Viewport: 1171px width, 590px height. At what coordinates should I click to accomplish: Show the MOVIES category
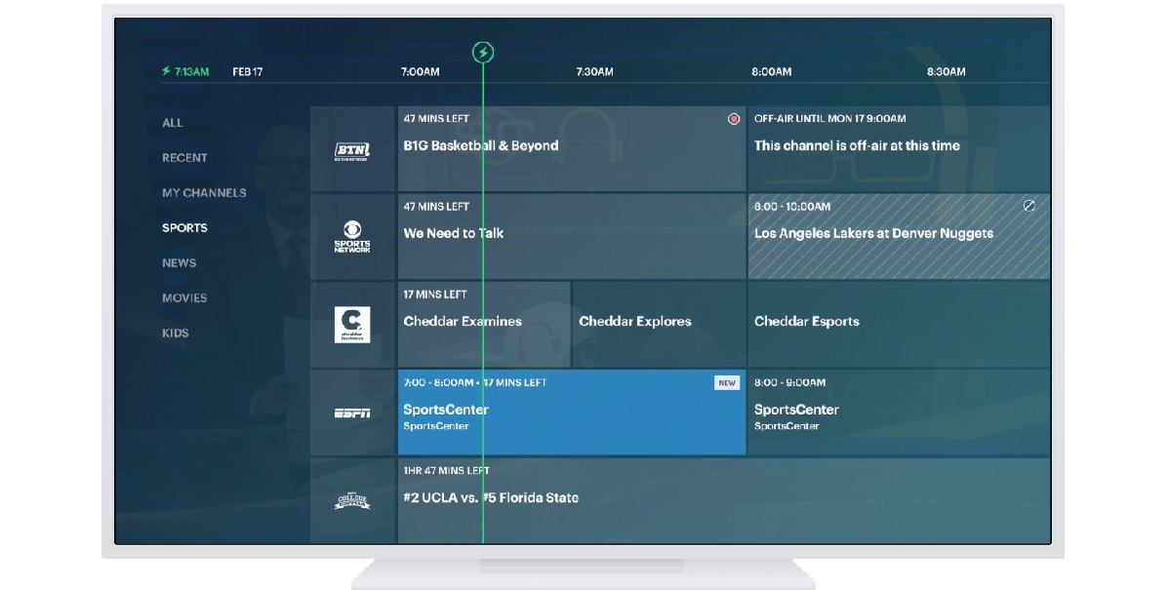(x=184, y=298)
